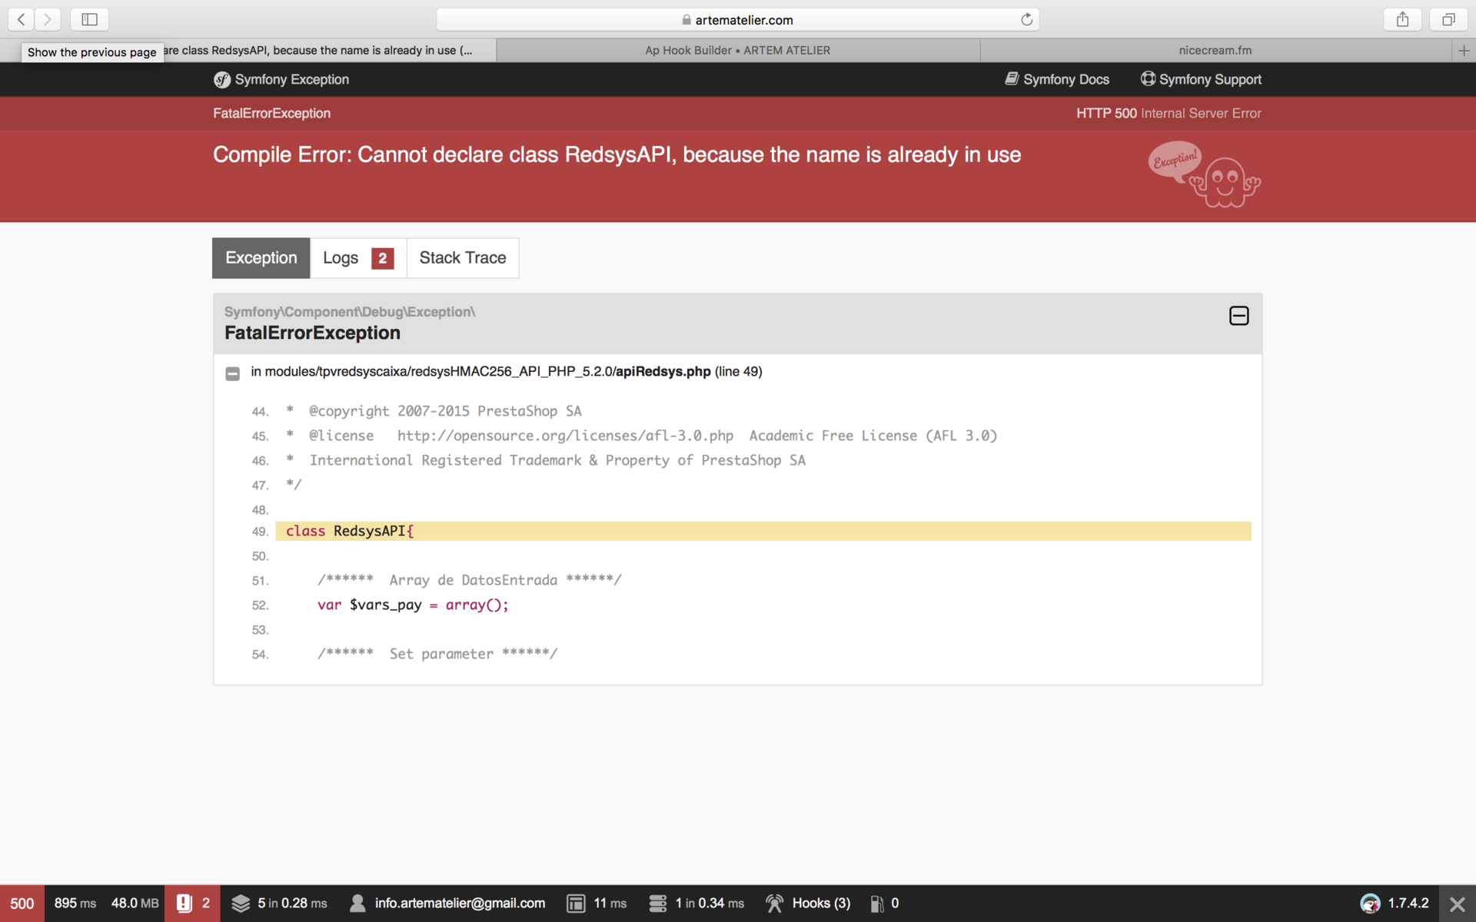Click the Safari address bar
Viewport: 1476px width, 922px height.
coord(736,20)
